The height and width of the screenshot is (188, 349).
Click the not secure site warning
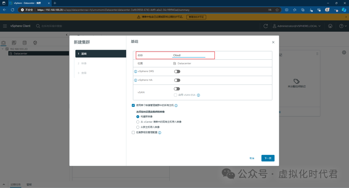point(27,10)
